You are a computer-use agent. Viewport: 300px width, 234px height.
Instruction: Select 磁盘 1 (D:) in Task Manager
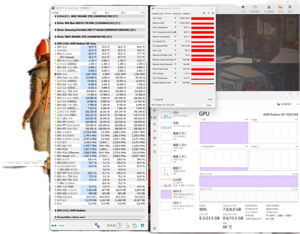177,148
